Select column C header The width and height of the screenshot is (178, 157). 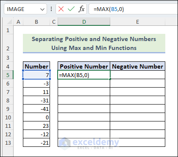click(x=54, y=22)
